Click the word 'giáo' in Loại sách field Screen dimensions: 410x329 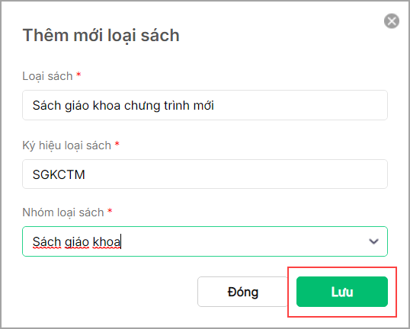77,106
